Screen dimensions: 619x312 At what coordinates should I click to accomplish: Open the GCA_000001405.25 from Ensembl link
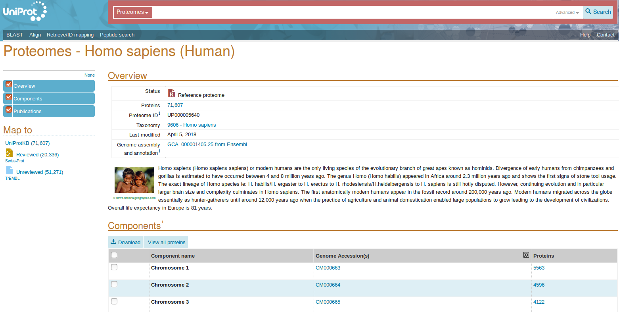207,144
